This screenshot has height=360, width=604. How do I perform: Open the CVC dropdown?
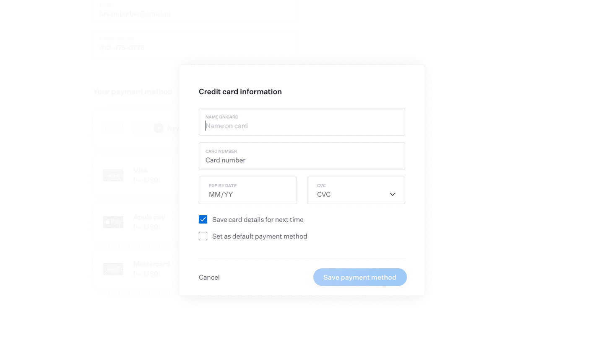pyautogui.click(x=356, y=190)
